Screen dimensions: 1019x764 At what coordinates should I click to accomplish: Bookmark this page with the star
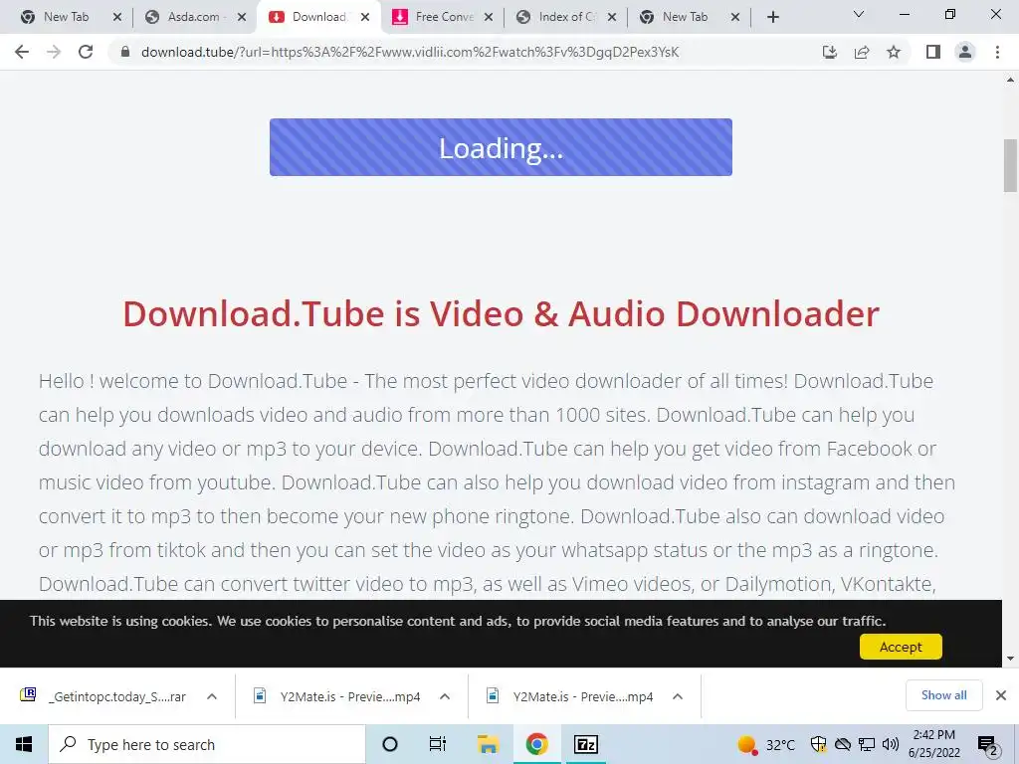click(x=894, y=52)
